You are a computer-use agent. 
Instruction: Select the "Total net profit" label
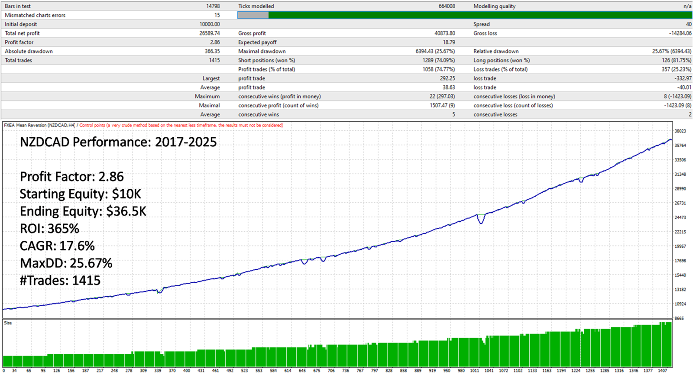22,33
